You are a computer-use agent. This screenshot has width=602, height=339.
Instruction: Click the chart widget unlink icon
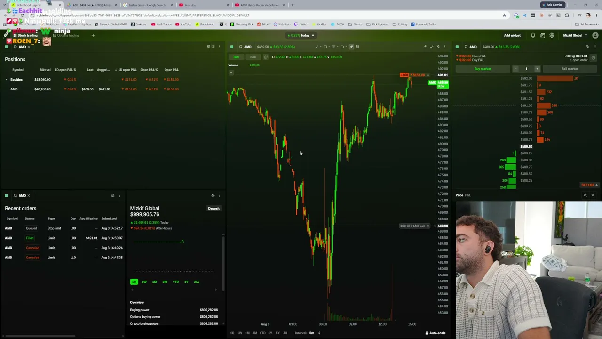(438, 47)
